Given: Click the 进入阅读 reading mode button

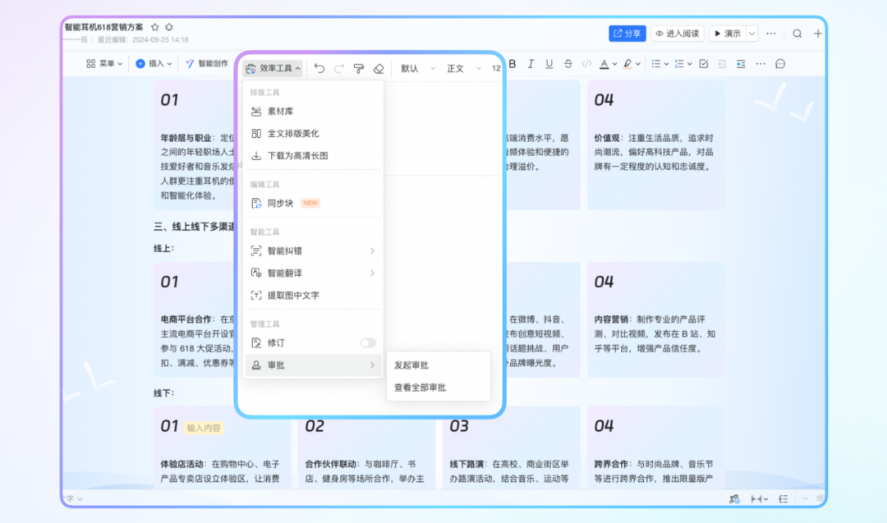Looking at the screenshot, I should point(678,34).
